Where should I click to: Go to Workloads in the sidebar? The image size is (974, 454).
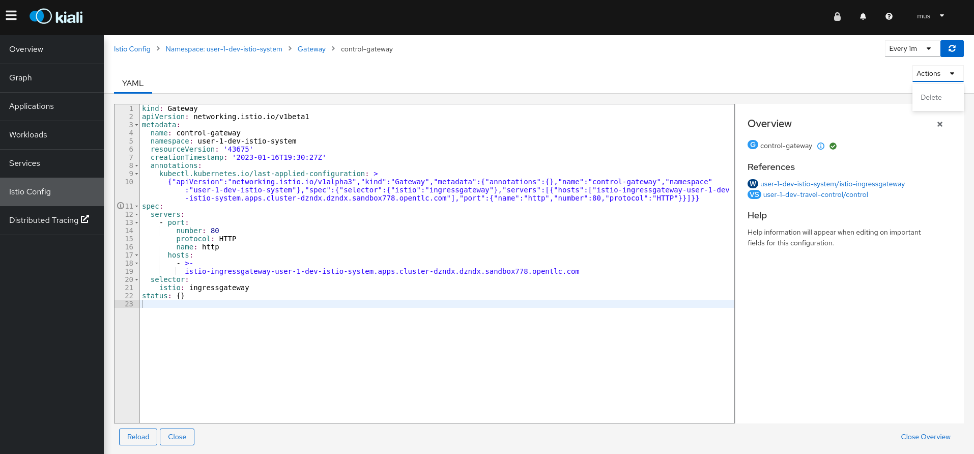(28, 135)
